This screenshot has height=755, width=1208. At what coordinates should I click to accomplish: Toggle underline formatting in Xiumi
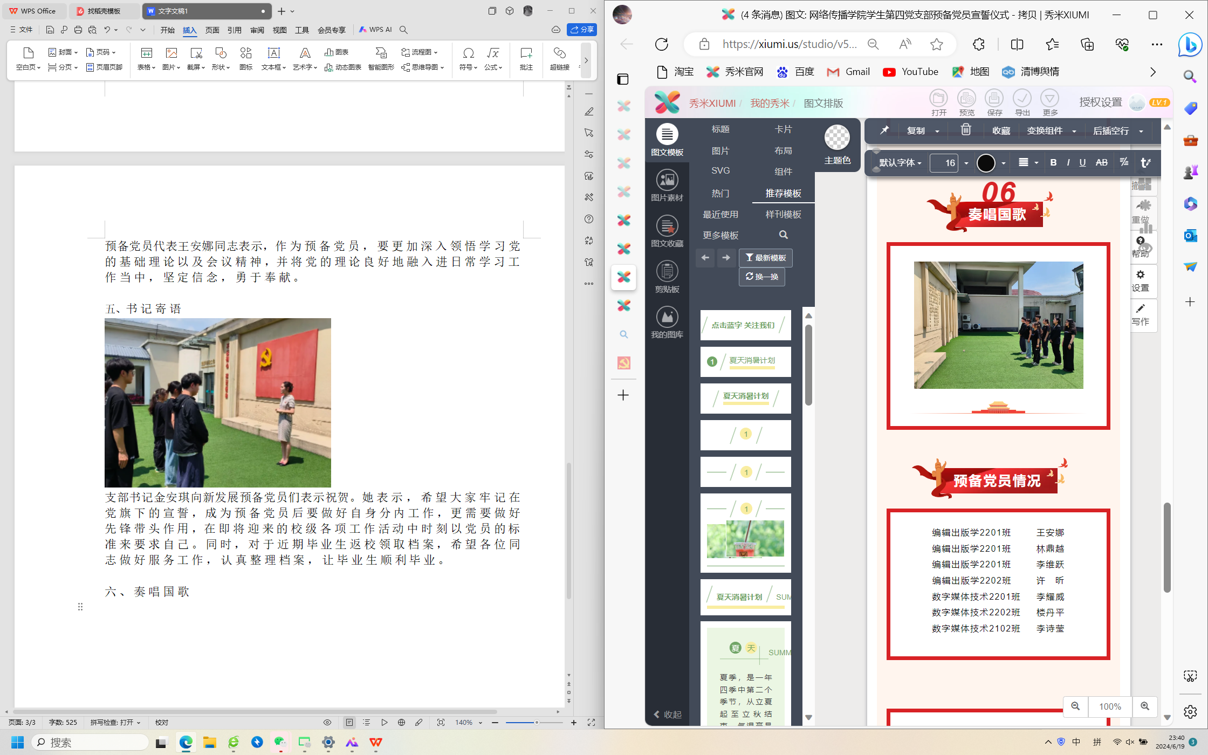click(1082, 162)
